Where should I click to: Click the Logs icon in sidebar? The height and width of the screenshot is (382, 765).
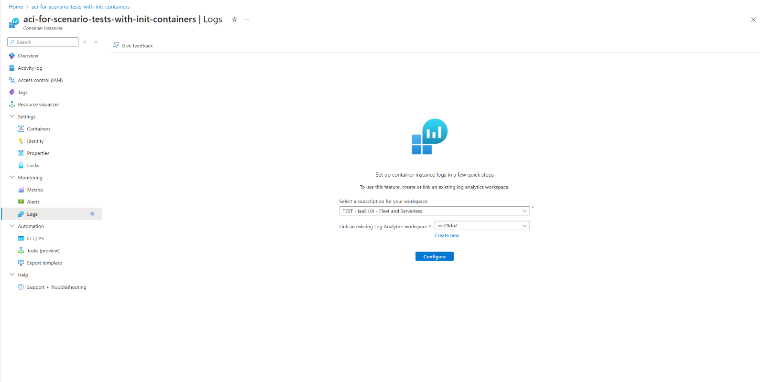click(x=21, y=214)
